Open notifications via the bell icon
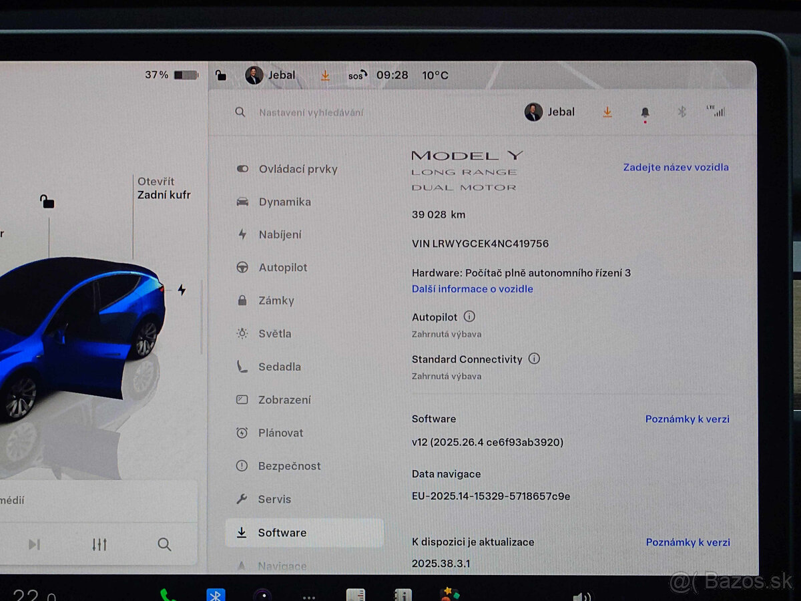Screen dimensions: 801x601 (644, 112)
